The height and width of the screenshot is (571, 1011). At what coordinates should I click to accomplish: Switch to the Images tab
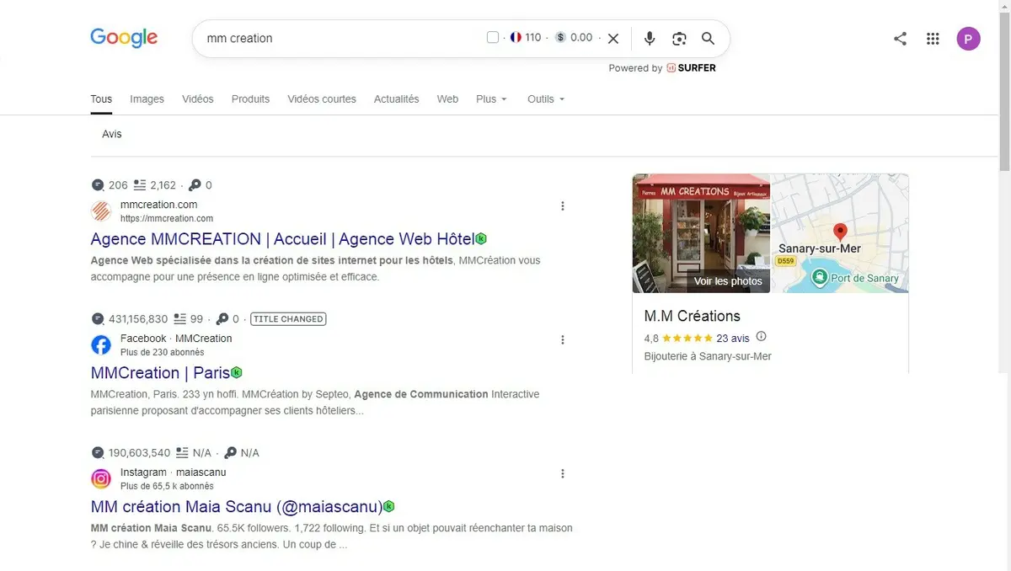(x=147, y=99)
